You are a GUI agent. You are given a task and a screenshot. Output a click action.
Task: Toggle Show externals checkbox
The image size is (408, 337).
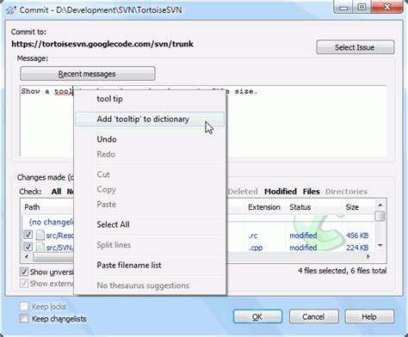pos(24,284)
